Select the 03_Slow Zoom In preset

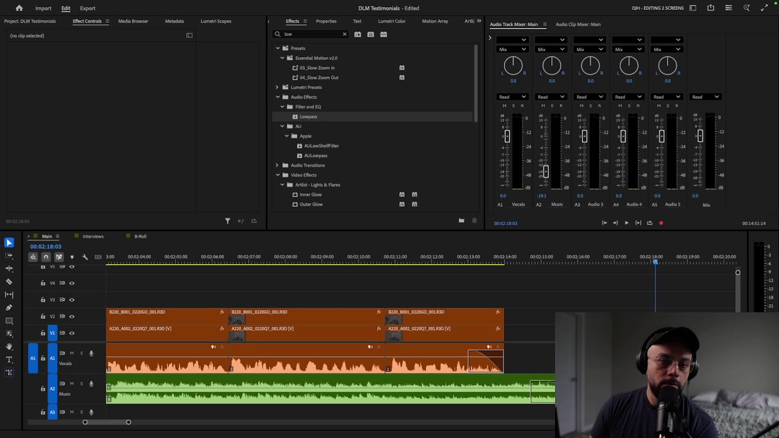[x=317, y=68]
